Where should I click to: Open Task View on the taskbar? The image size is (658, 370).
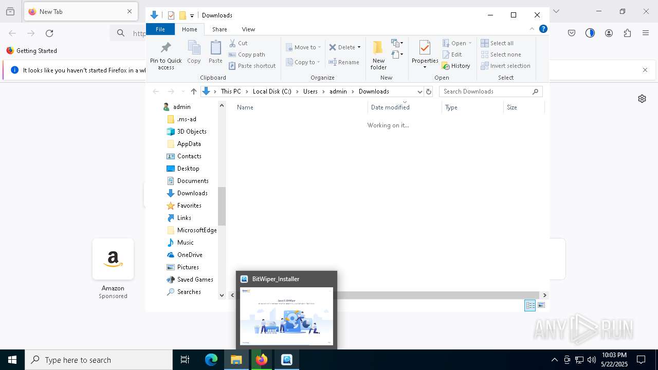pyautogui.click(x=185, y=360)
